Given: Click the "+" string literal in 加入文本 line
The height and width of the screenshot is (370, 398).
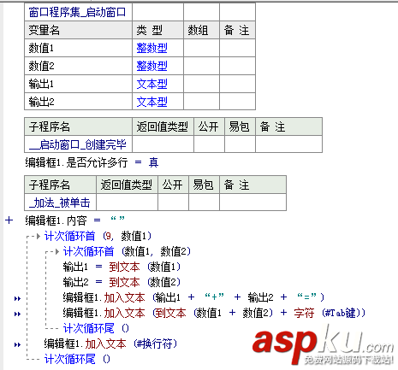Looking at the screenshot, I should (x=214, y=297).
